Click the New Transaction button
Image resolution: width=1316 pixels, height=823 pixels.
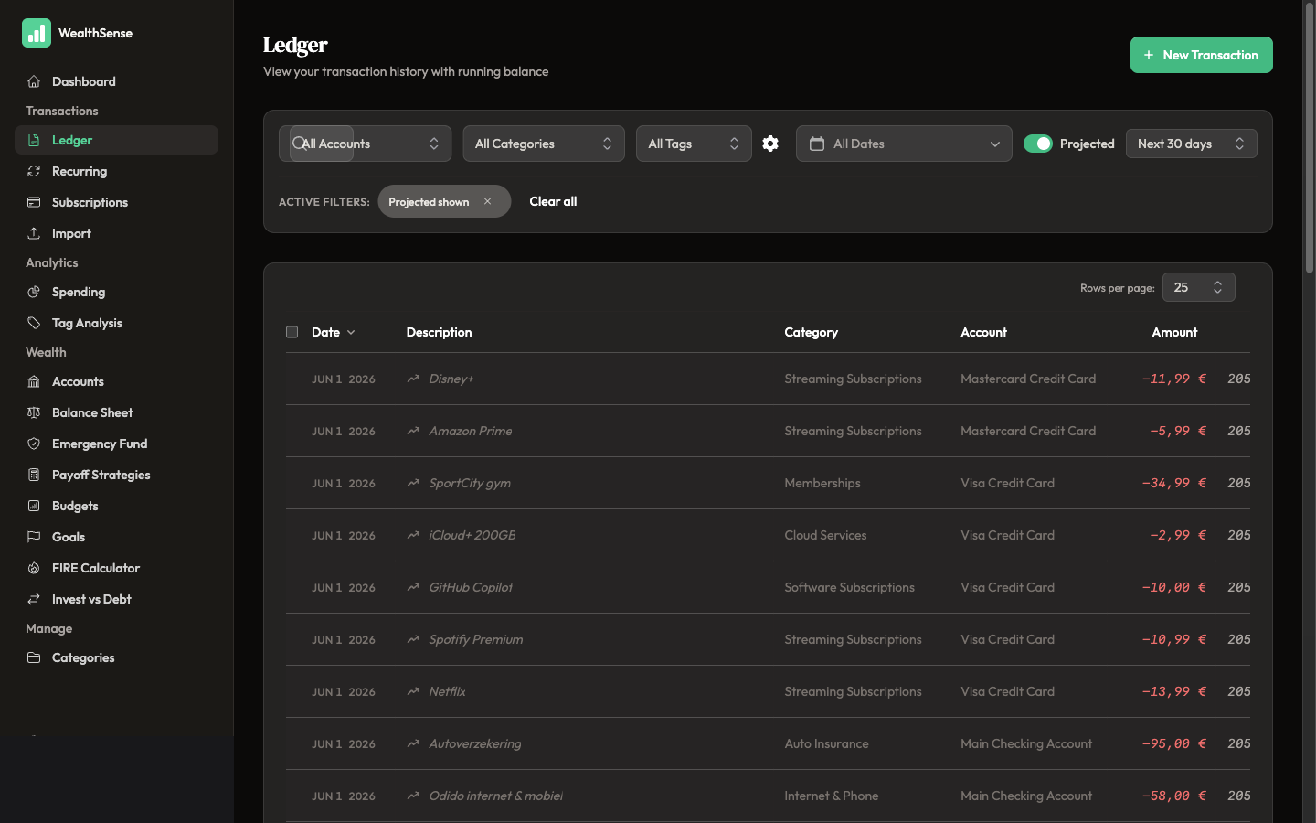point(1201,55)
